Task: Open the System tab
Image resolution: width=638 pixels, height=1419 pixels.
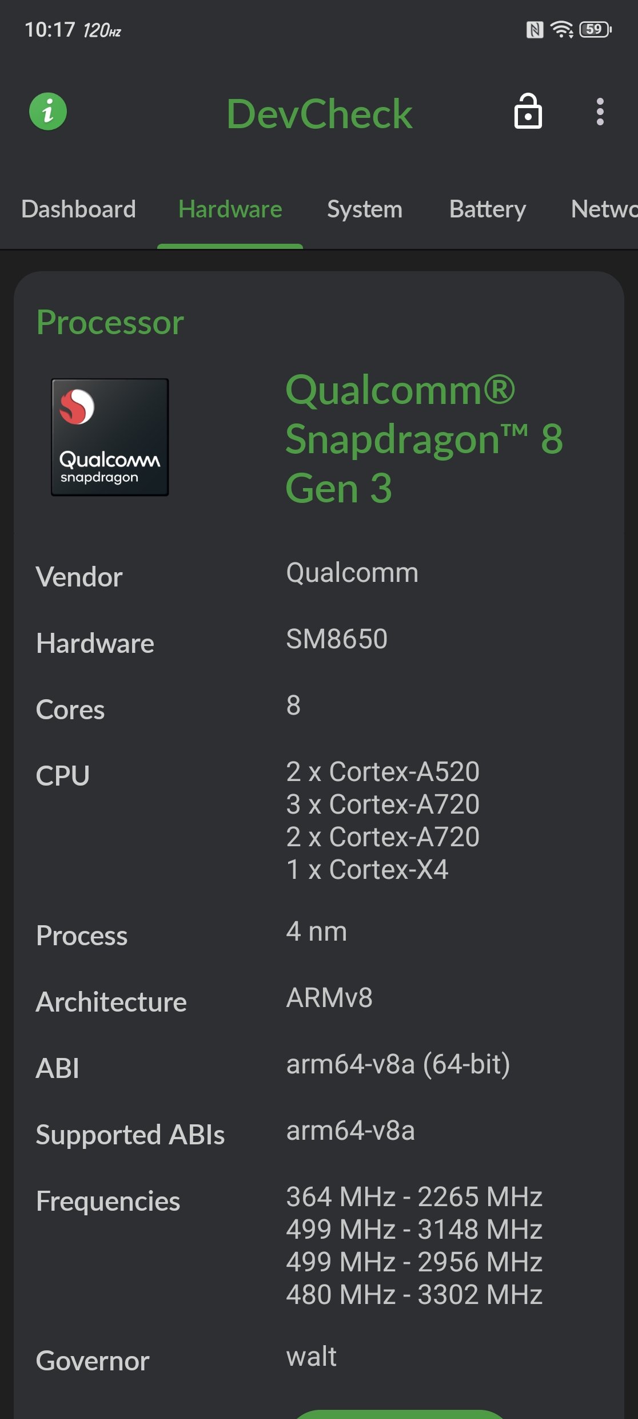Action: tap(364, 209)
